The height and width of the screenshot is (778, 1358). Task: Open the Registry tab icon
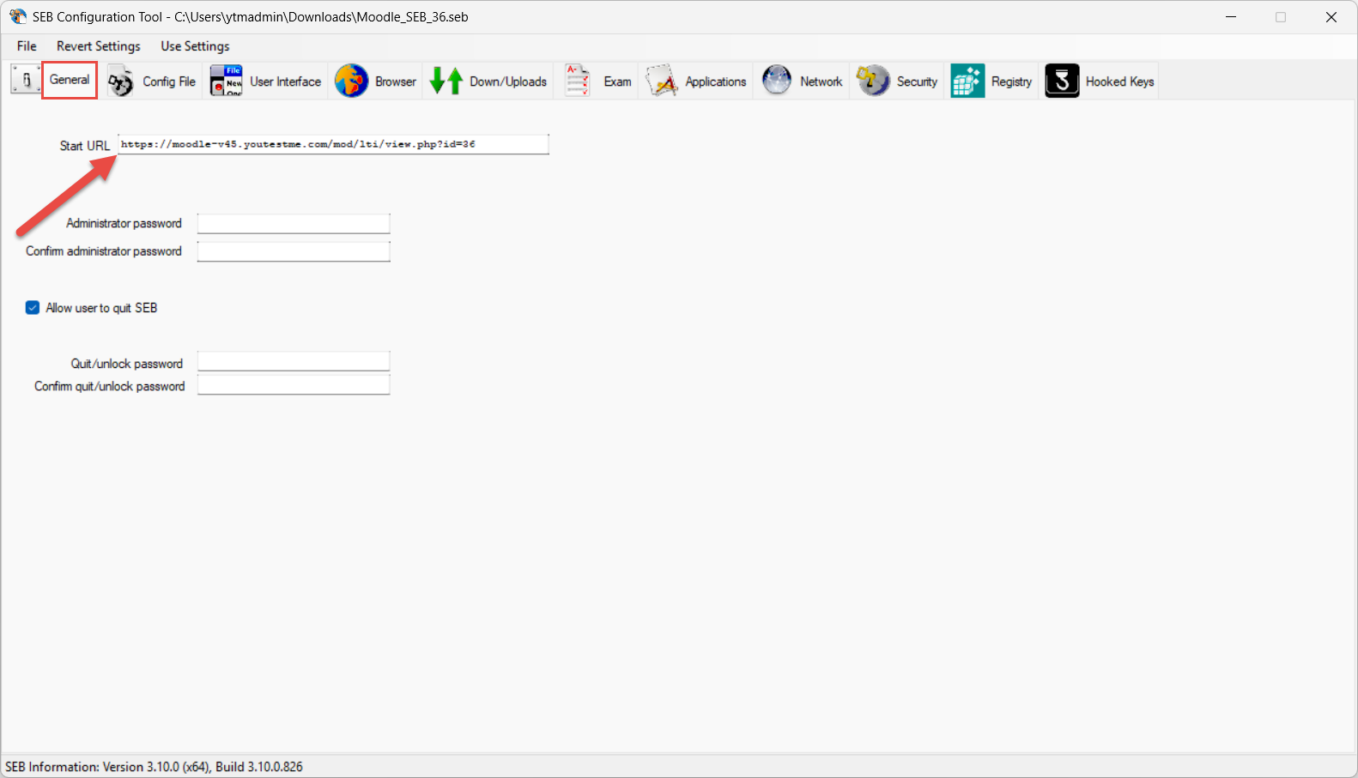[x=967, y=81]
